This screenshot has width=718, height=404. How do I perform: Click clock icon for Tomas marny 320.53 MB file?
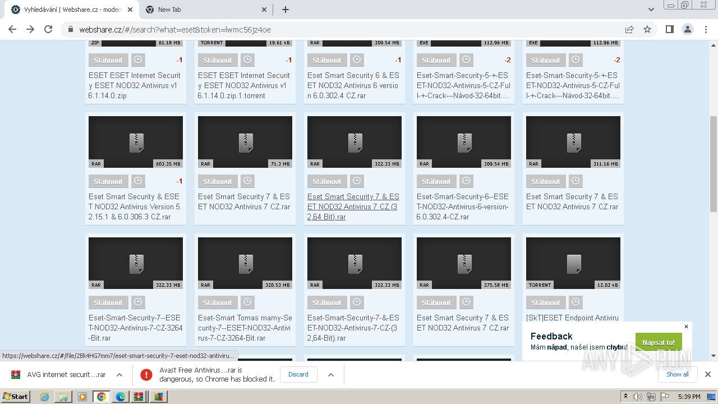(247, 302)
